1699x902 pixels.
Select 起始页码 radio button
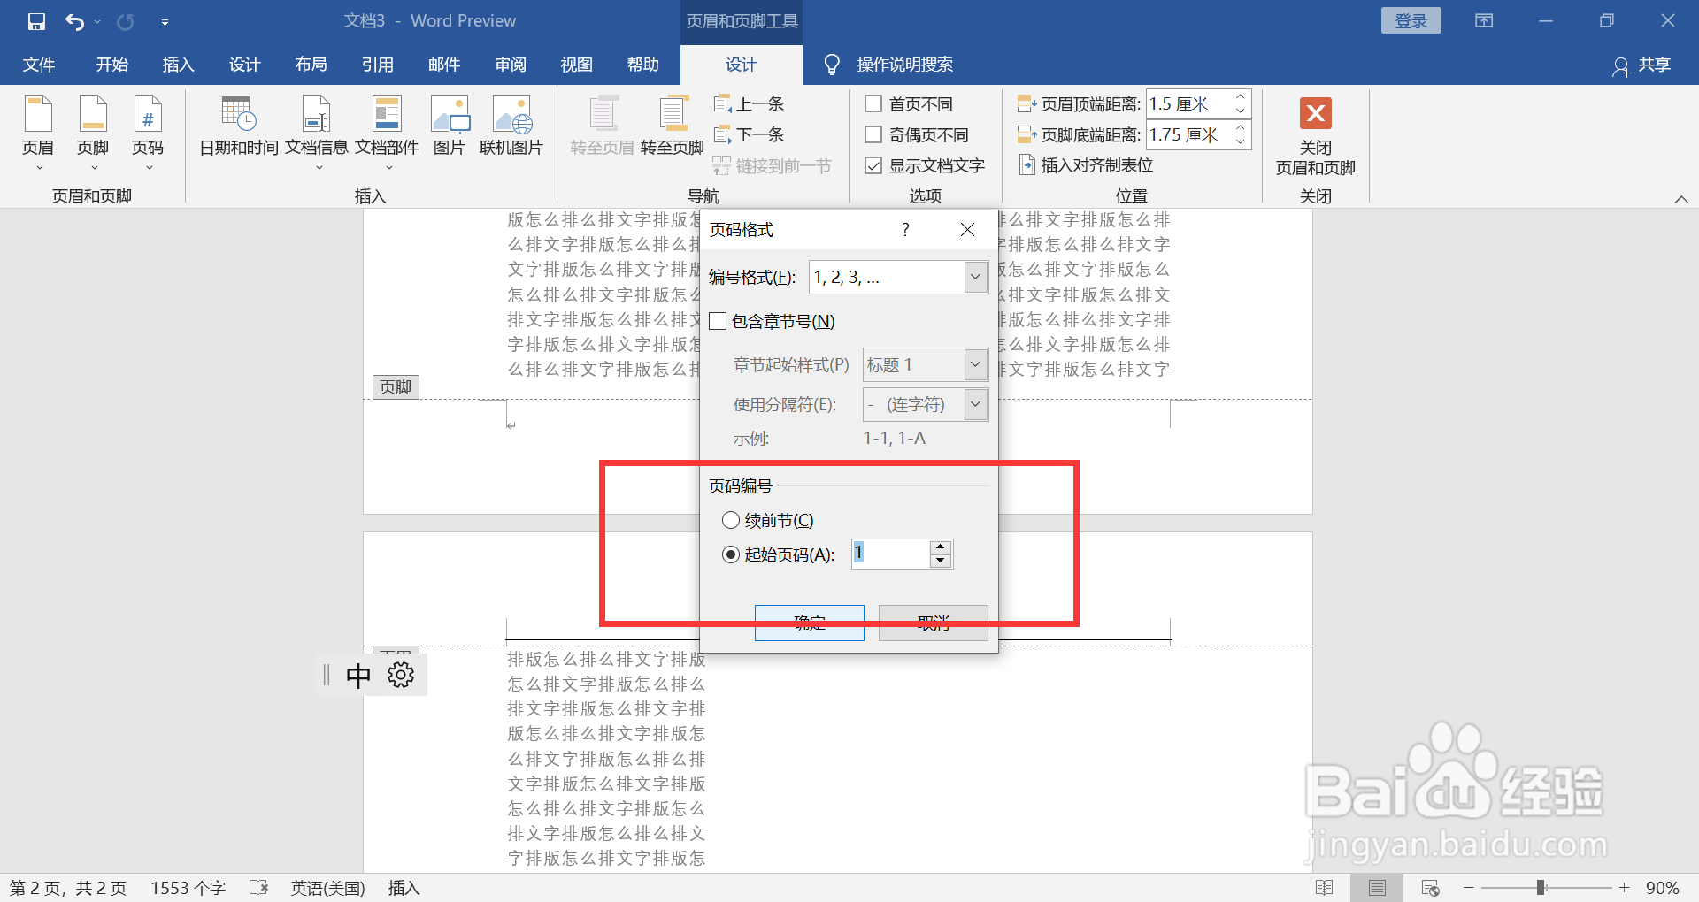click(x=731, y=554)
